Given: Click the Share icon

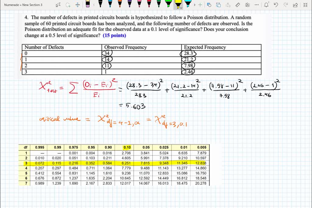Looking at the screenshot, I should (295, 5).
